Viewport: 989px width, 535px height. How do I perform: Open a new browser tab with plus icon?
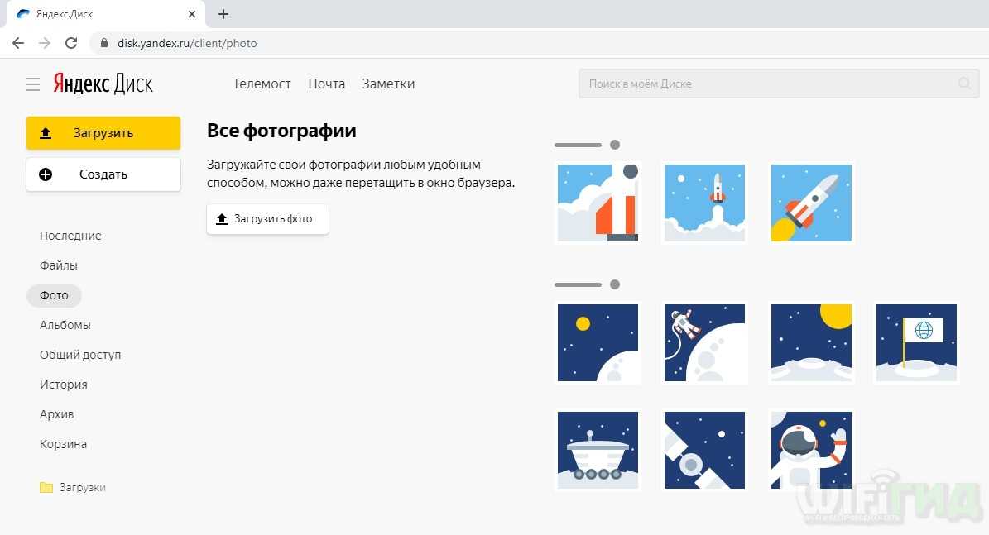click(x=223, y=14)
